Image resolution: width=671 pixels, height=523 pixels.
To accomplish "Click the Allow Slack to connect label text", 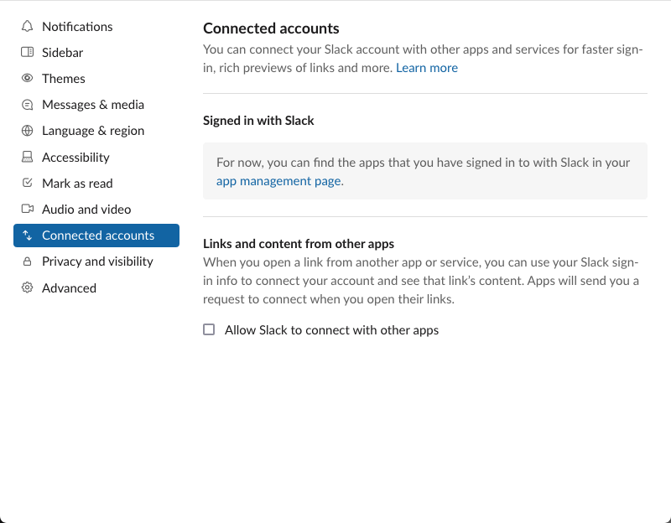I will [x=331, y=330].
